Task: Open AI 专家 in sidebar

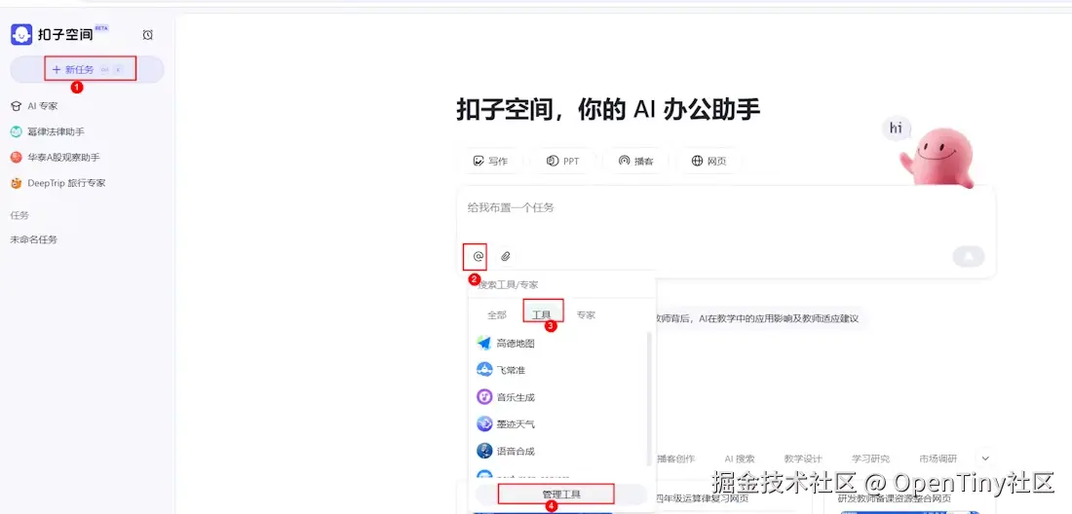Action: tap(42, 106)
